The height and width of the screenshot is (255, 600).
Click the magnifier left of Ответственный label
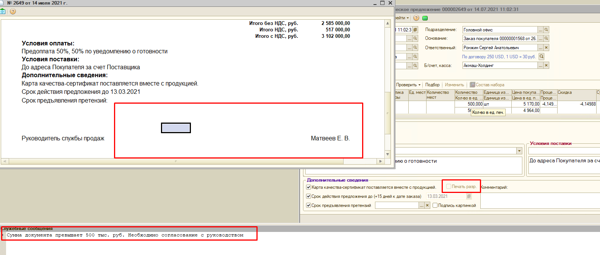pyautogui.click(x=415, y=47)
